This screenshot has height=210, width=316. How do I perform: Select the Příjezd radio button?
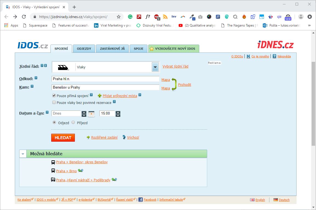click(x=73, y=122)
